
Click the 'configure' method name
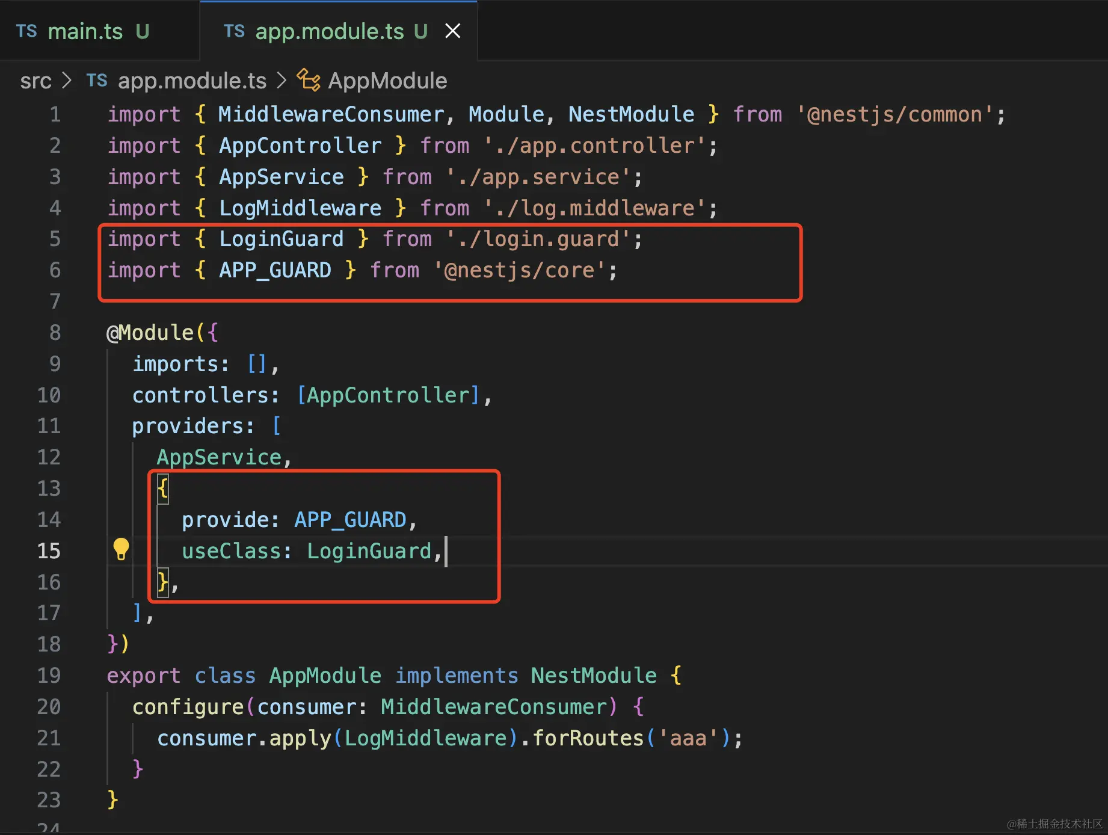coord(188,707)
